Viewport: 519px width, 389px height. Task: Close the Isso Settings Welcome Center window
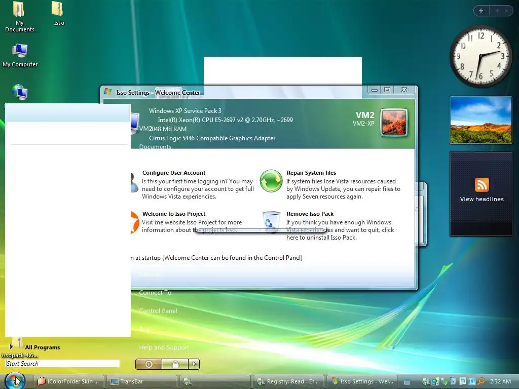404,90
